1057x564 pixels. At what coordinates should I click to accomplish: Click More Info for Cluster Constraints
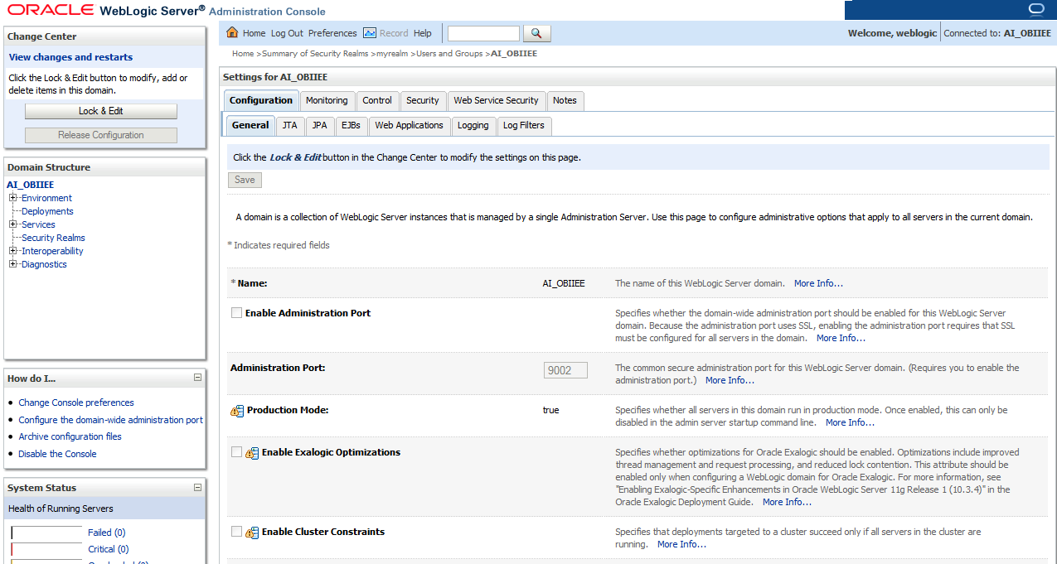click(x=681, y=544)
